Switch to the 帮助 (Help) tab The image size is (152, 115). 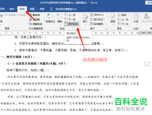[x=42, y=9]
